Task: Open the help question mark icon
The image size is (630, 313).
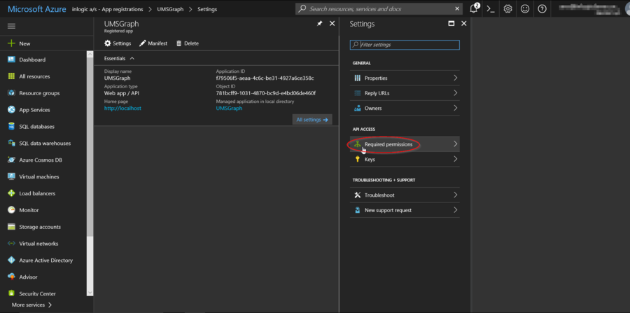Action: click(x=542, y=9)
